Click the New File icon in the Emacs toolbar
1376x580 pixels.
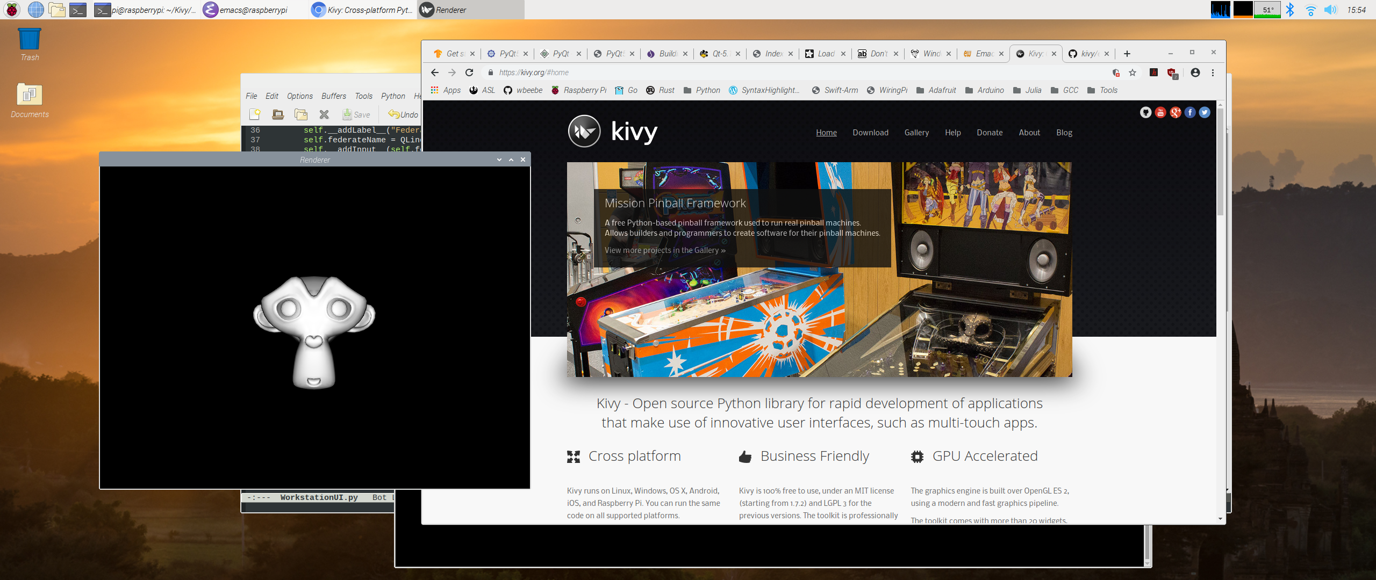click(255, 114)
